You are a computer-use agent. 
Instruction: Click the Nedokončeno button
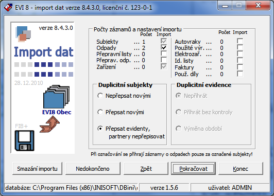coord(93,169)
